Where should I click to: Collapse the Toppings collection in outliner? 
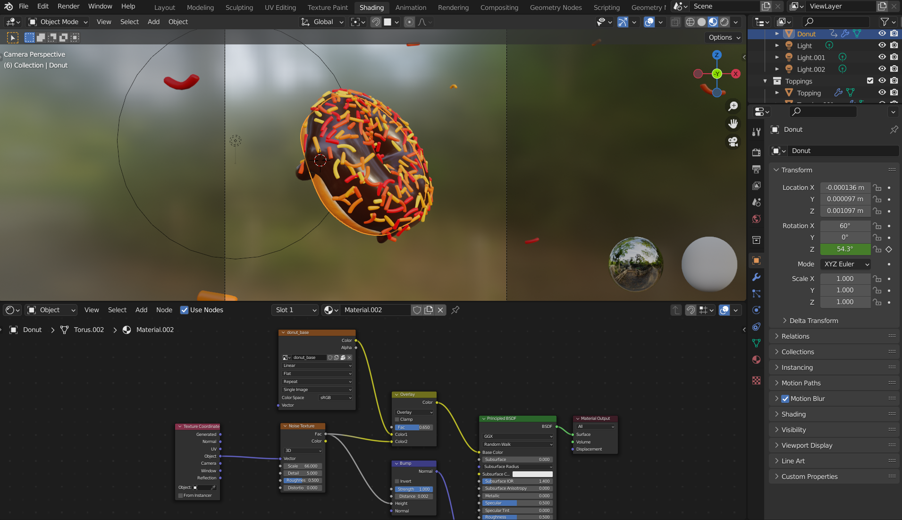pyautogui.click(x=765, y=81)
